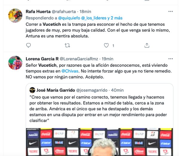Open the press conference image in quoted tweet

click(x=99, y=142)
